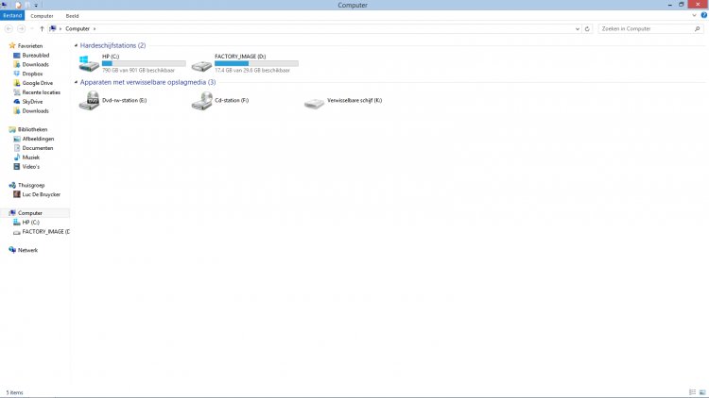Screen dimensions: 709x398
Task: Go back with the back arrow
Action: [x=9, y=28]
